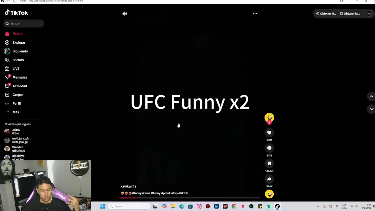
Task: Open Cargar upload page
Action: pos(18,95)
